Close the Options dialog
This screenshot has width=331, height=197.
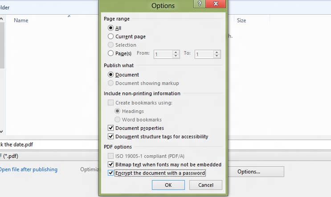[x=216, y=4]
